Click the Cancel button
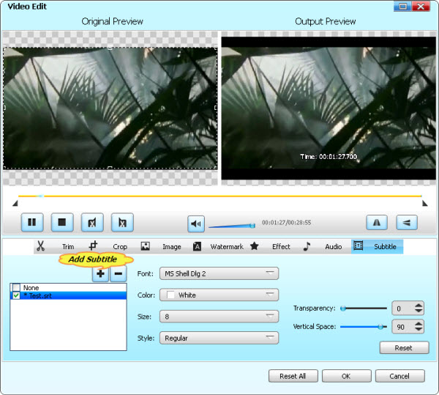Screen dimensions: 439x395 (x=399, y=376)
